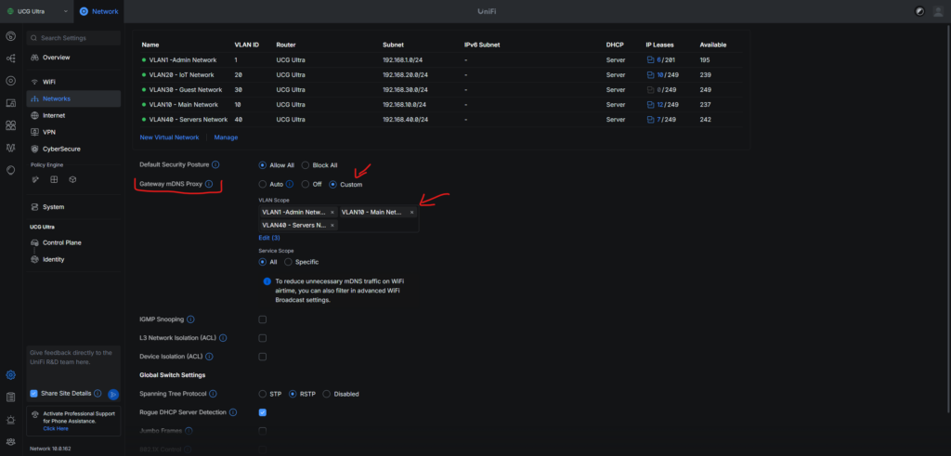Open the alarm notifications icon in left rail

coord(10,420)
